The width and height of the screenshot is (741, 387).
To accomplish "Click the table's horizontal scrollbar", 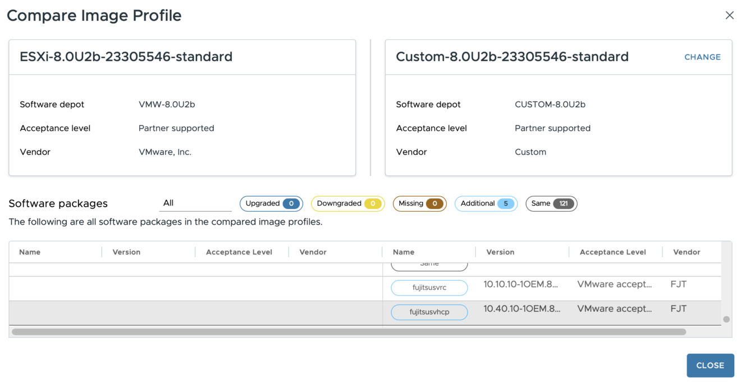I will coord(348,332).
